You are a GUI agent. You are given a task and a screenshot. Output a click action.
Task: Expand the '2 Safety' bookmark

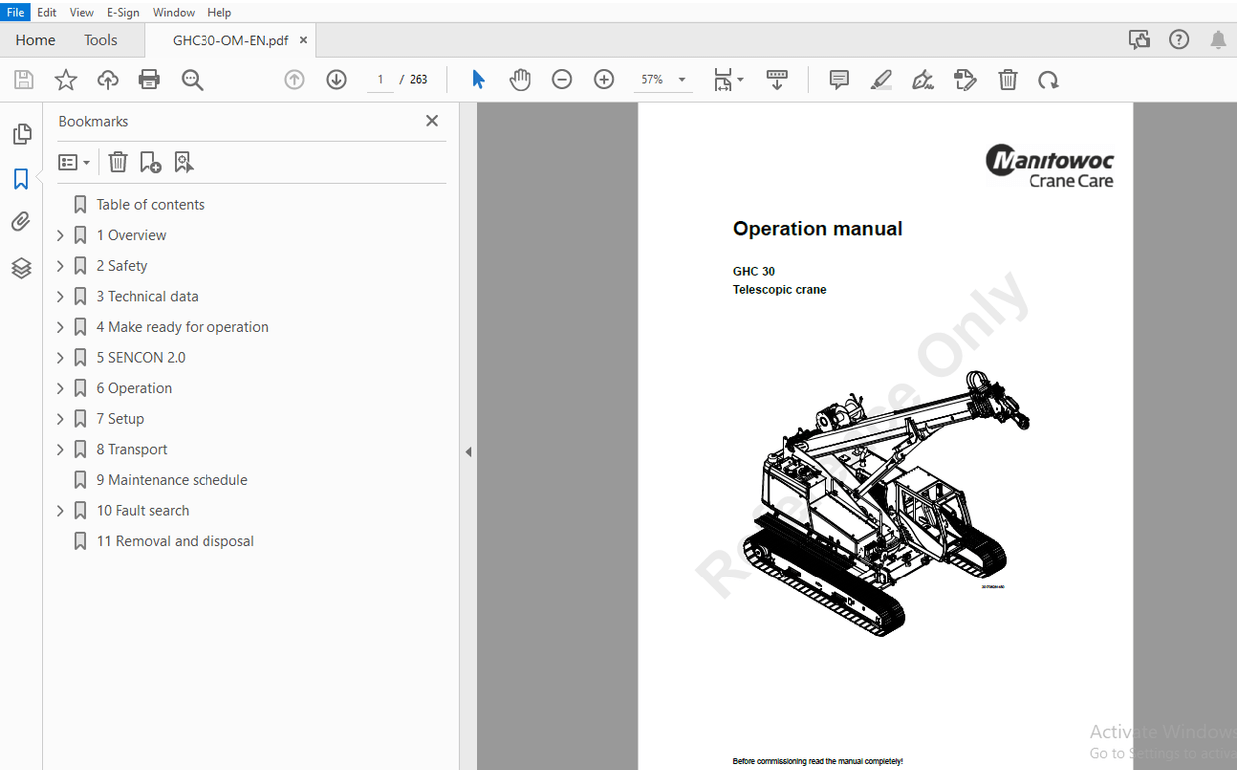60,265
